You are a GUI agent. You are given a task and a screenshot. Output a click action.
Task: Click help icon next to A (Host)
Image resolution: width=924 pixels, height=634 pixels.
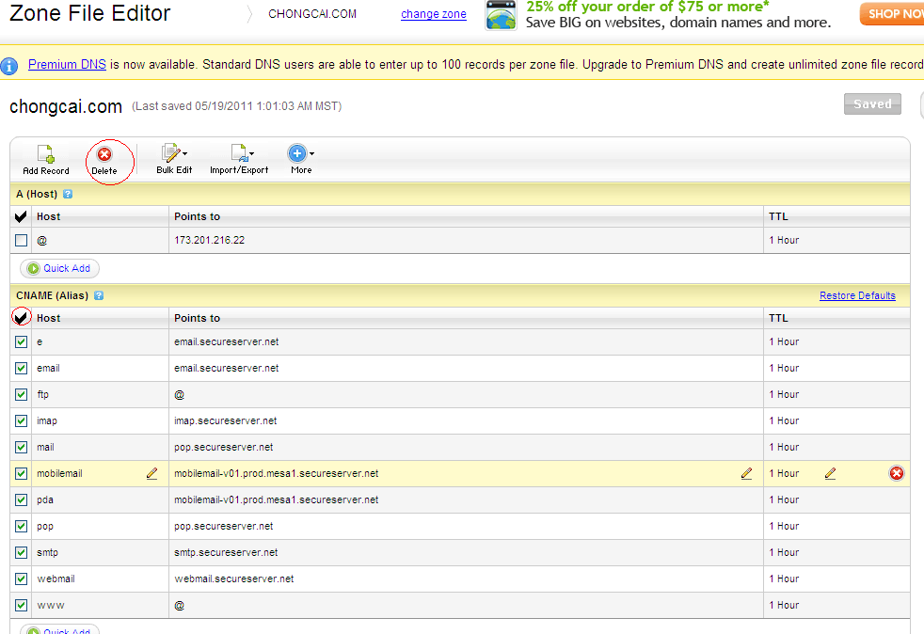68,194
